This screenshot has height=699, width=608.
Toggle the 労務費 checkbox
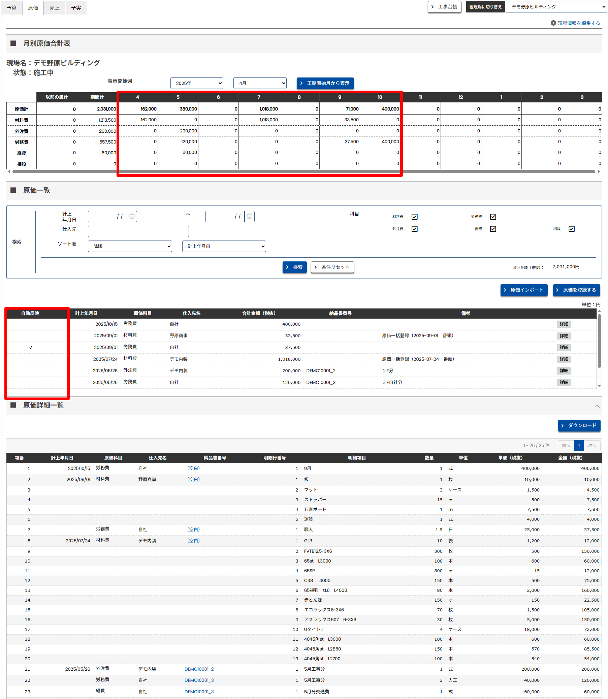[x=493, y=217]
